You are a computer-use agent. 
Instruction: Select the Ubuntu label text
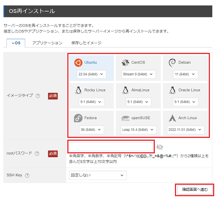pyautogui.click(x=90, y=63)
